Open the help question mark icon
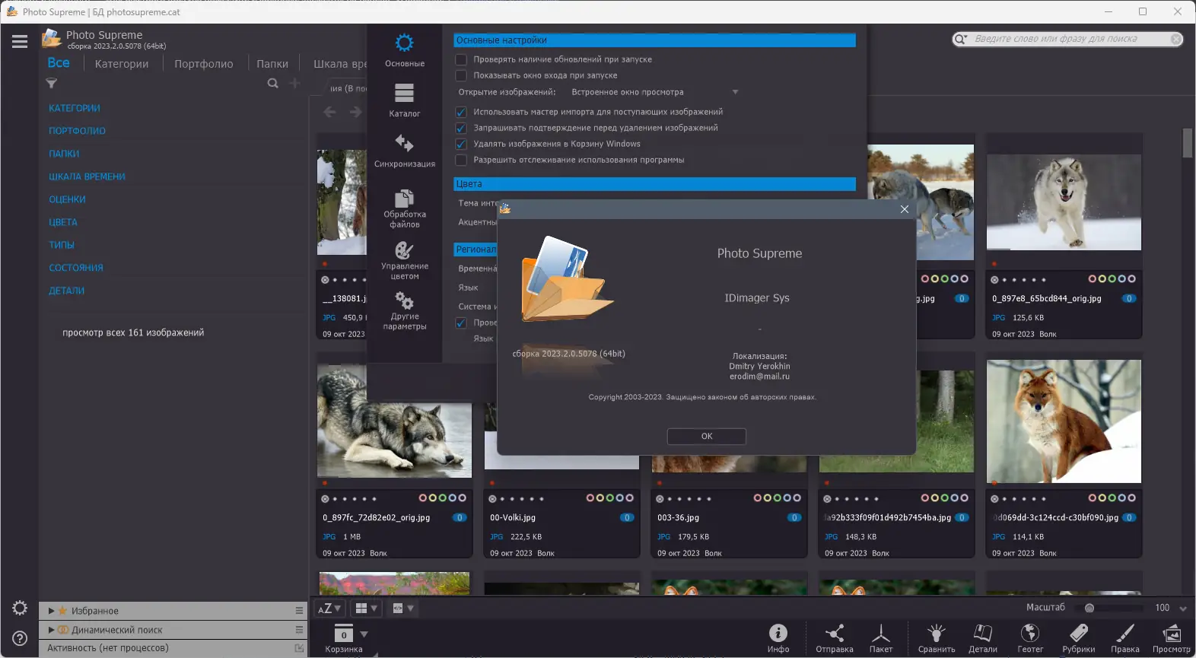 pyautogui.click(x=20, y=638)
